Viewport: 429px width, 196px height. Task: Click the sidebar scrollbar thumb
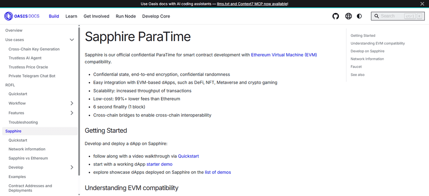pyautogui.click(x=79, y=101)
